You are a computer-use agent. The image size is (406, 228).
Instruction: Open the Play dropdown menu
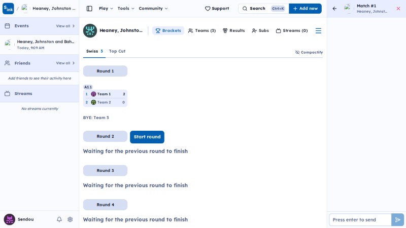pos(106,9)
